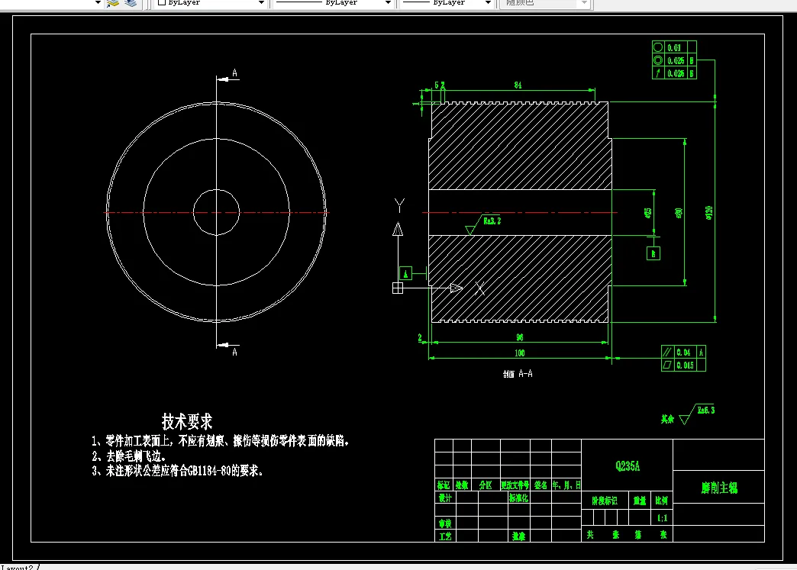Select the 100 overall length dimension
The height and width of the screenshot is (570, 797).
519,353
